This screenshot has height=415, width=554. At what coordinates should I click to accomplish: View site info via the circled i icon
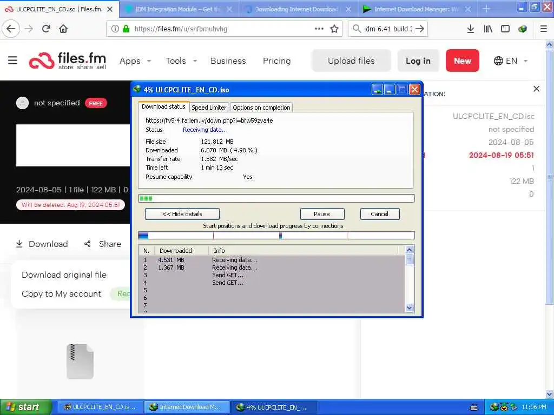(x=115, y=29)
